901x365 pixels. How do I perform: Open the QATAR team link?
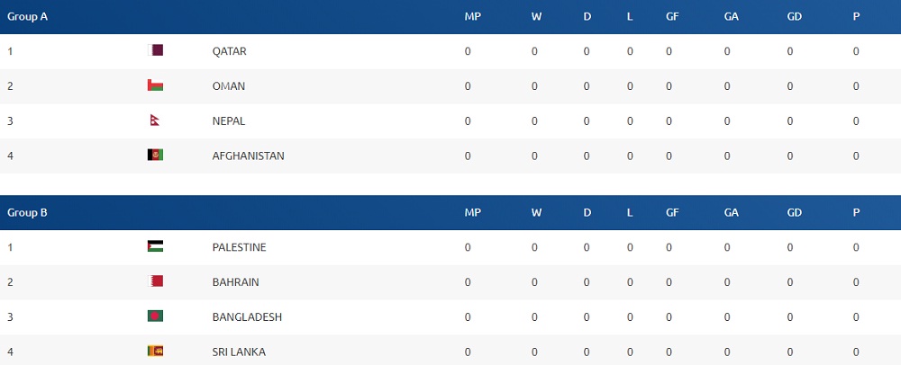229,51
